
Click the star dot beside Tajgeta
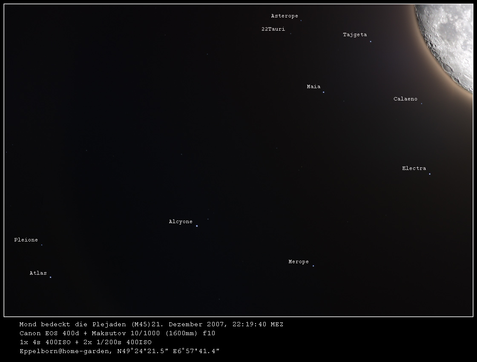[371, 41]
